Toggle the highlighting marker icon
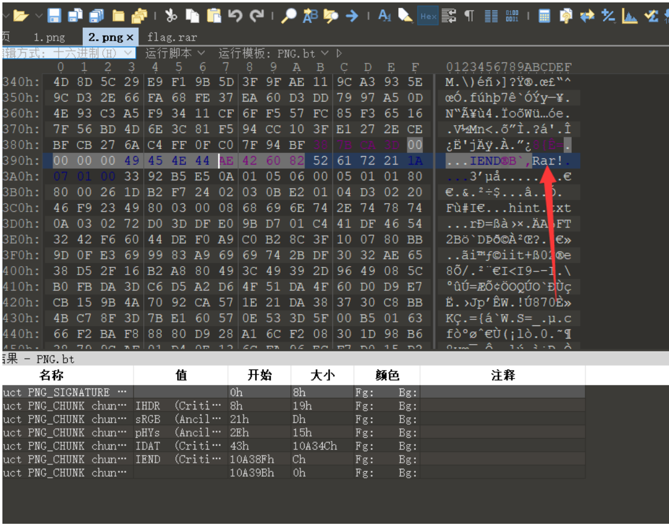 pyautogui.click(x=406, y=16)
